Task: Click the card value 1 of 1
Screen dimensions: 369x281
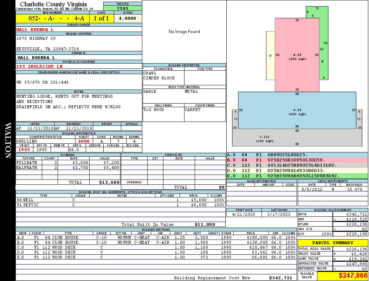Action: tap(101, 18)
